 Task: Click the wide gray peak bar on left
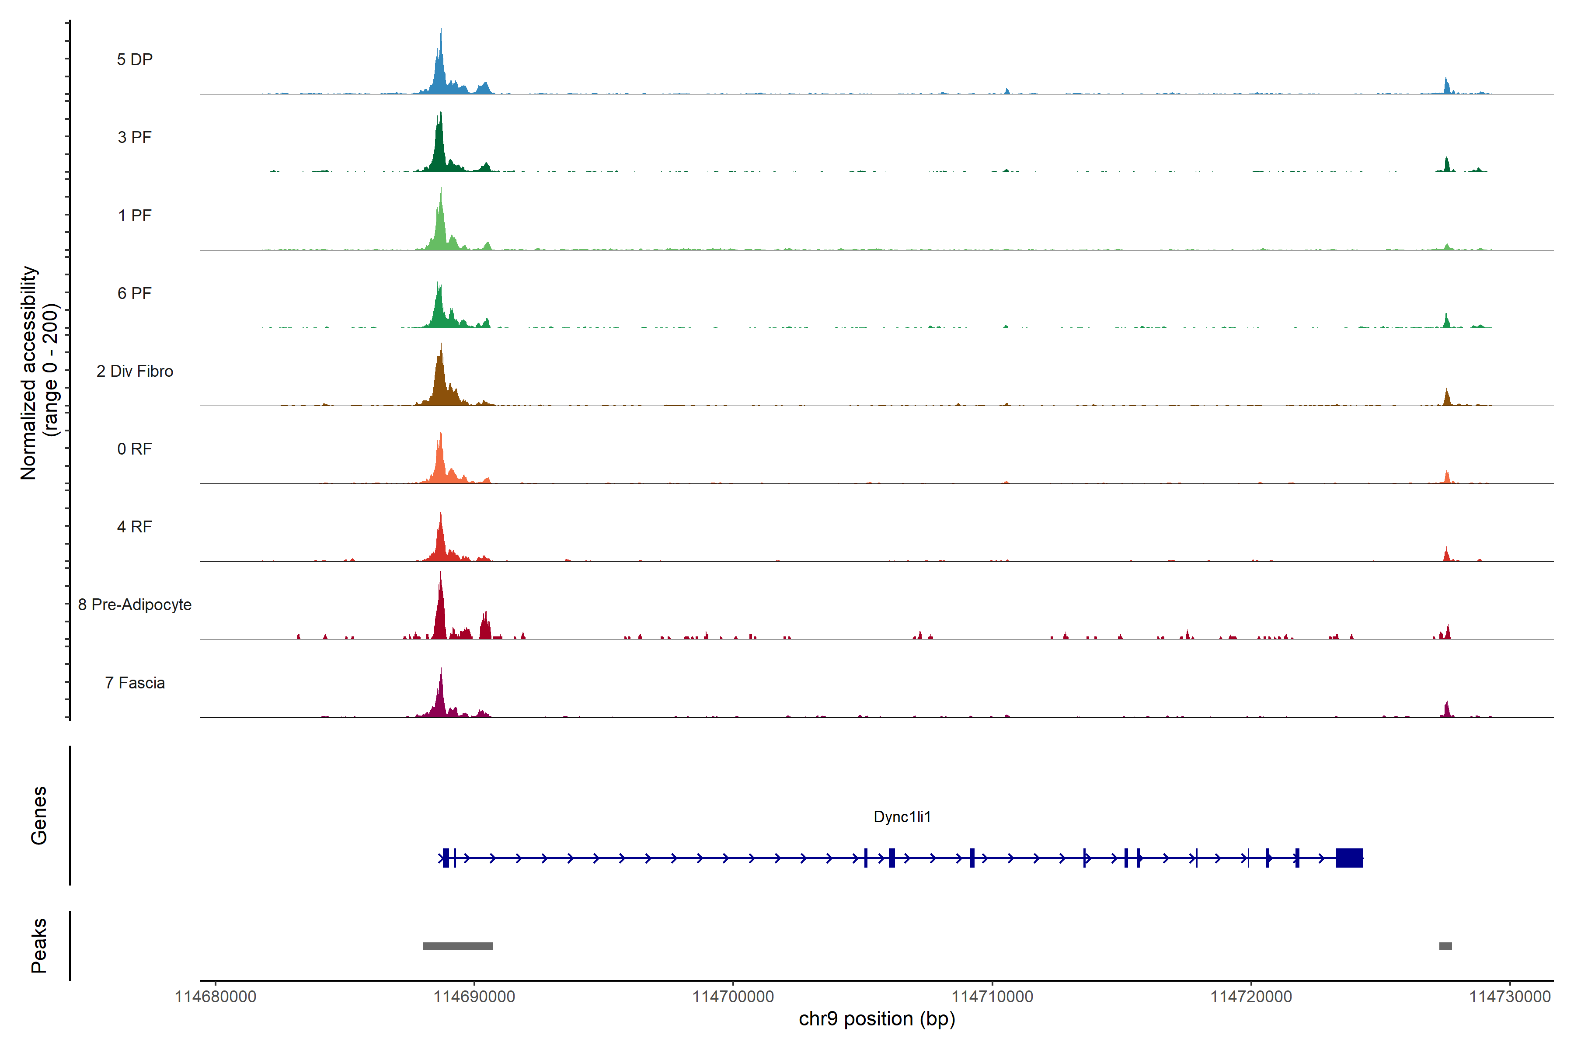[x=458, y=946]
